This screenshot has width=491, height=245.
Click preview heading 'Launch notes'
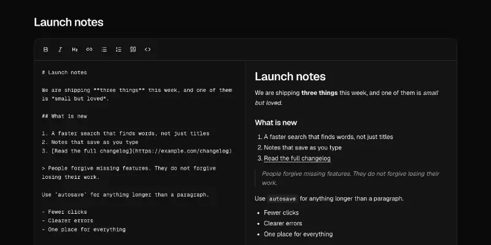tap(290, 77)
